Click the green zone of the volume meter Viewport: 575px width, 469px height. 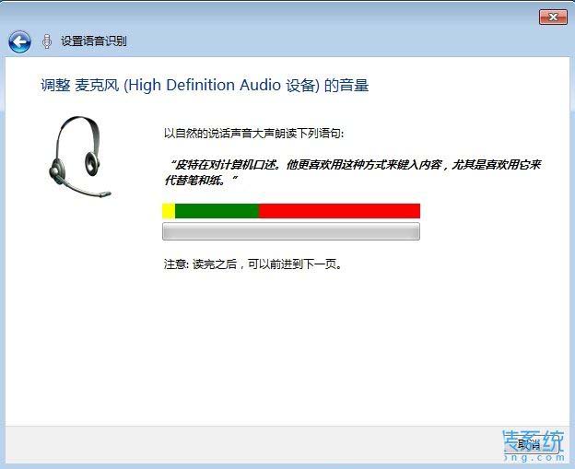pos(217,211)
